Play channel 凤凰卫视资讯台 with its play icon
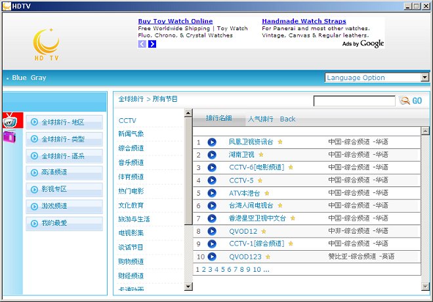 (212, 142)
